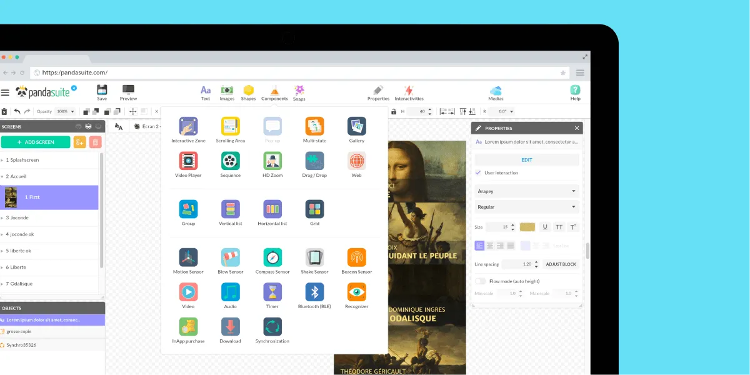This screenshot has width=750, height=375.
Task: Click the gold text color swatch
Action: pyautogui.click(x=527, y=227)
